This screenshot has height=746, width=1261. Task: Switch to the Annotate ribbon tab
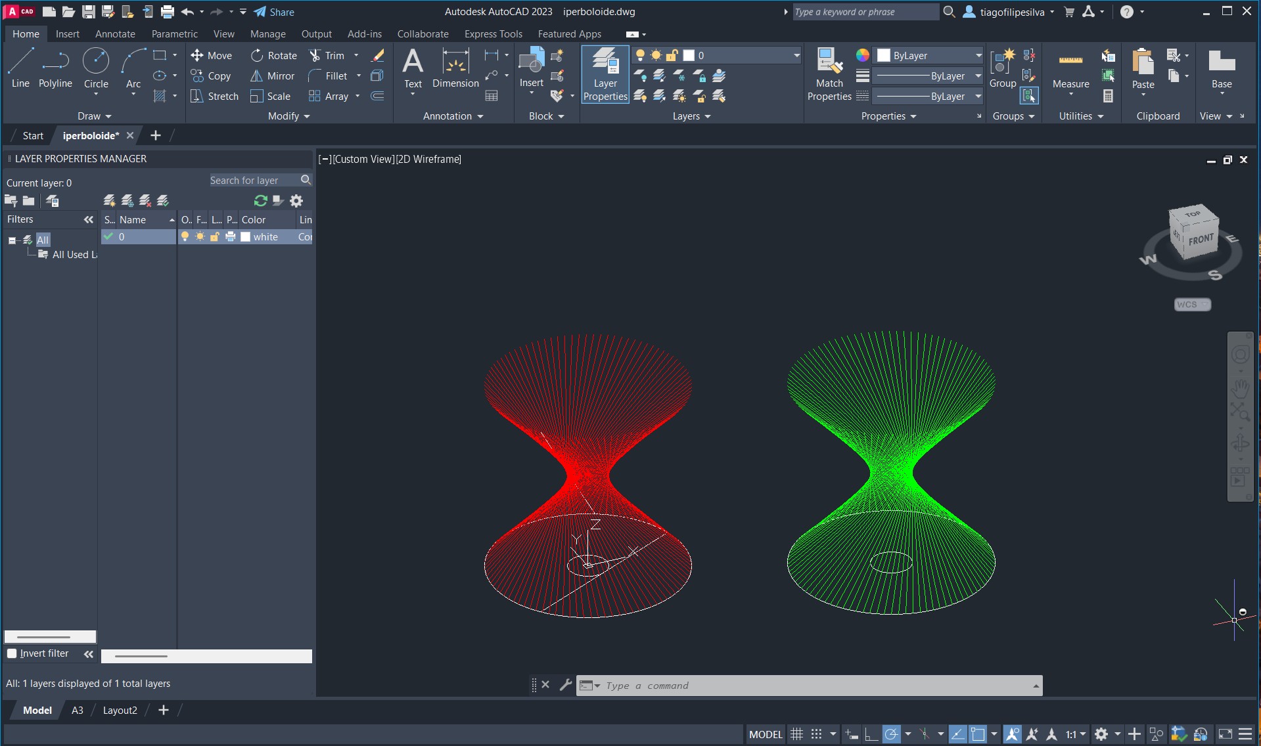[115, 34]
